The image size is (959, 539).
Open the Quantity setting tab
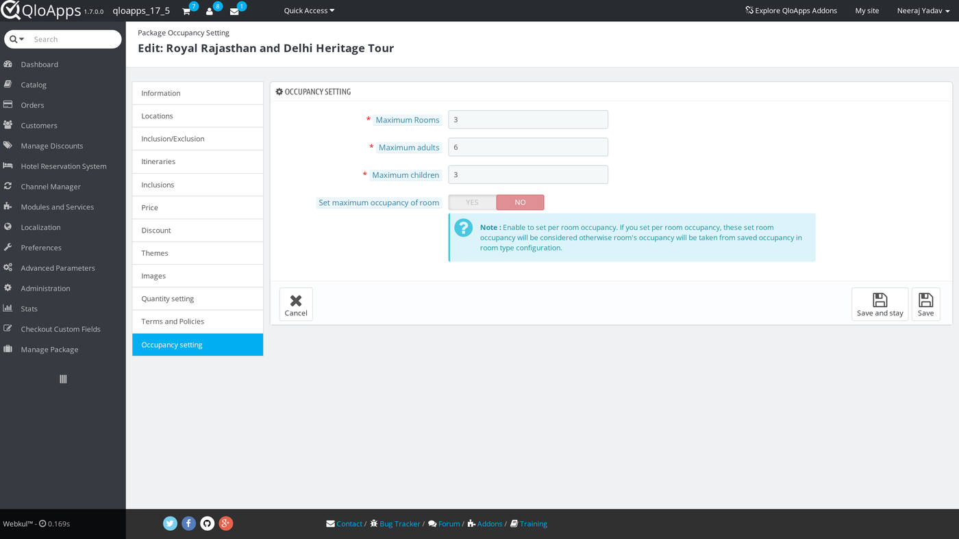coord(198,298)
